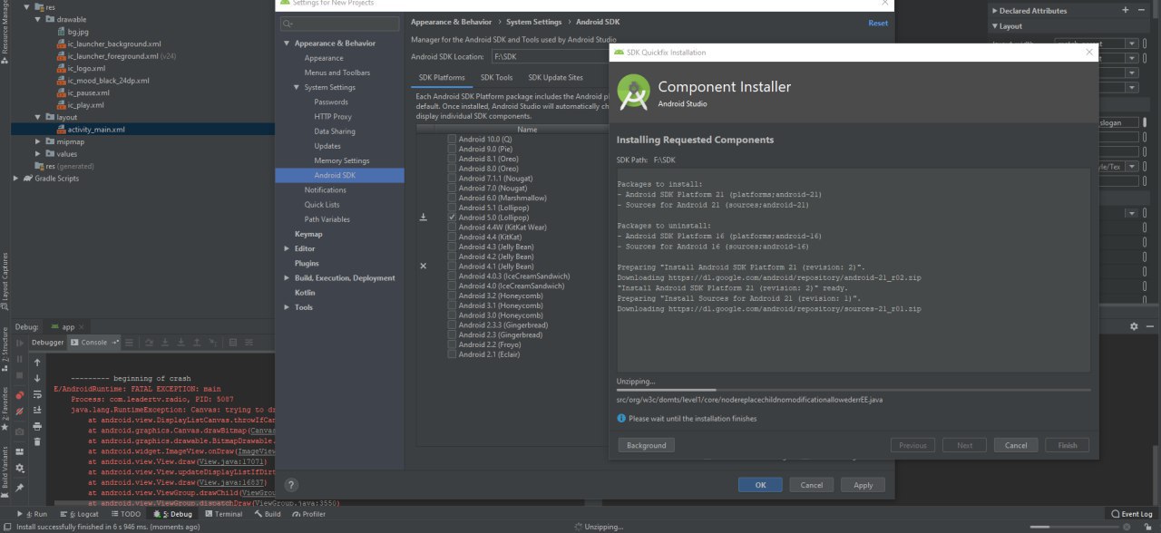Image resolution: width=1161 pixels, height=533 pixels.
Task: Click the gear icon in lower right panel
Action: (x=1134, y=326)
